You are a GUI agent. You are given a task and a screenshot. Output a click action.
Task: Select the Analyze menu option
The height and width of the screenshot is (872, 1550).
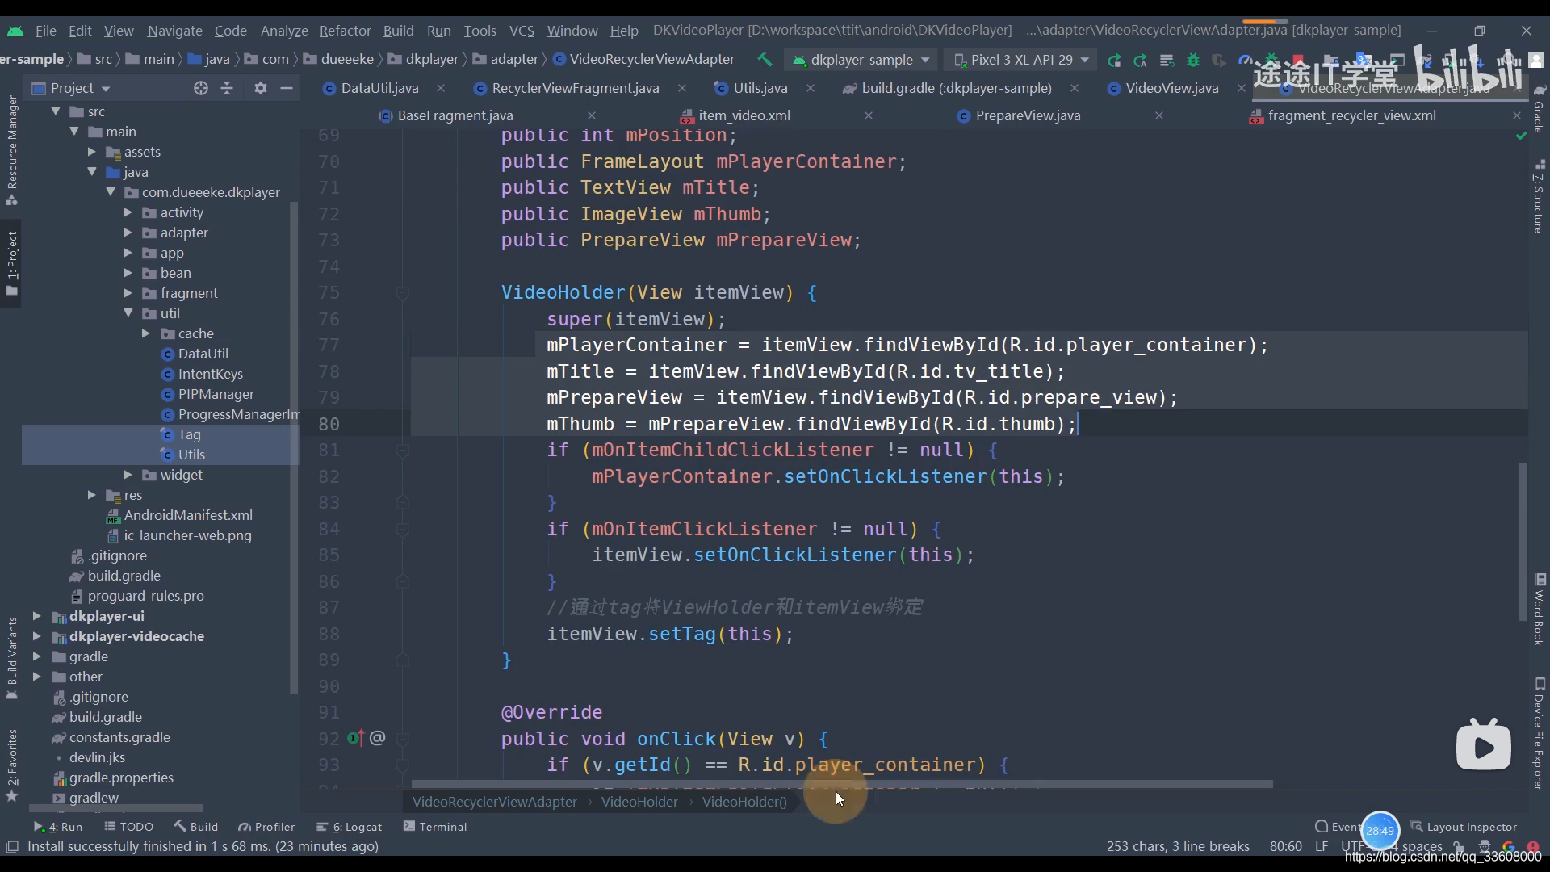point(283,29)
